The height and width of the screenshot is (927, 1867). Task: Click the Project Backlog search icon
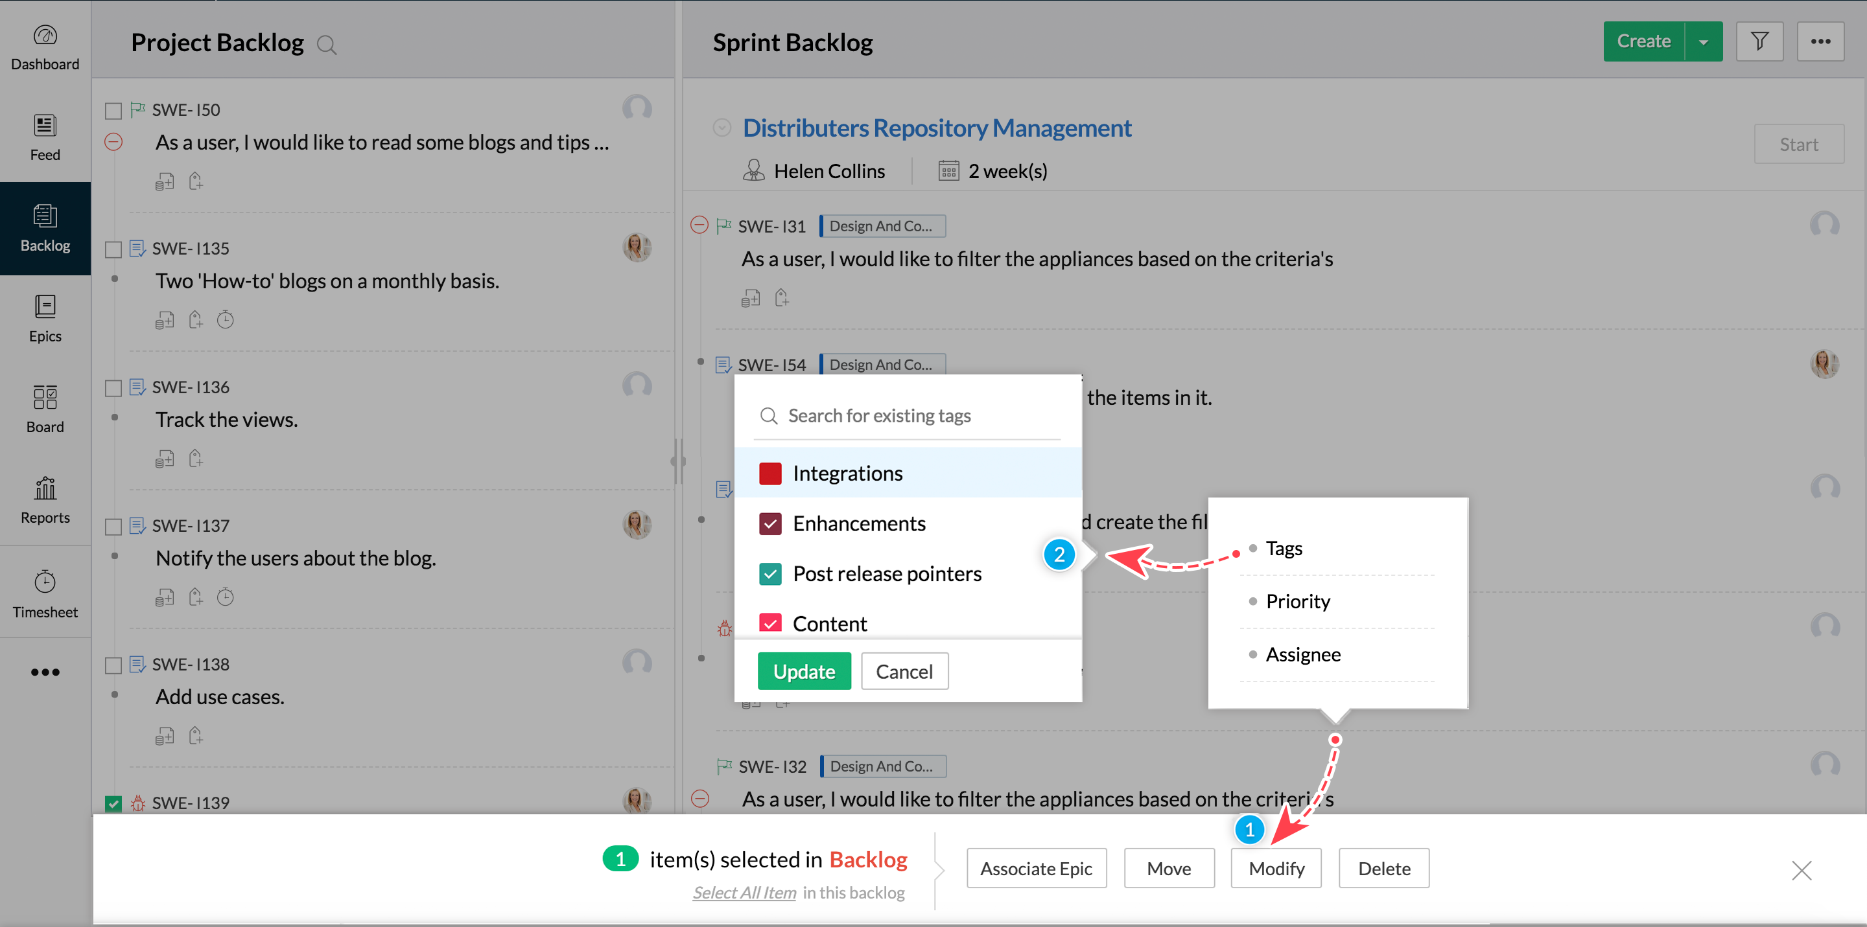tap(327, 45)
